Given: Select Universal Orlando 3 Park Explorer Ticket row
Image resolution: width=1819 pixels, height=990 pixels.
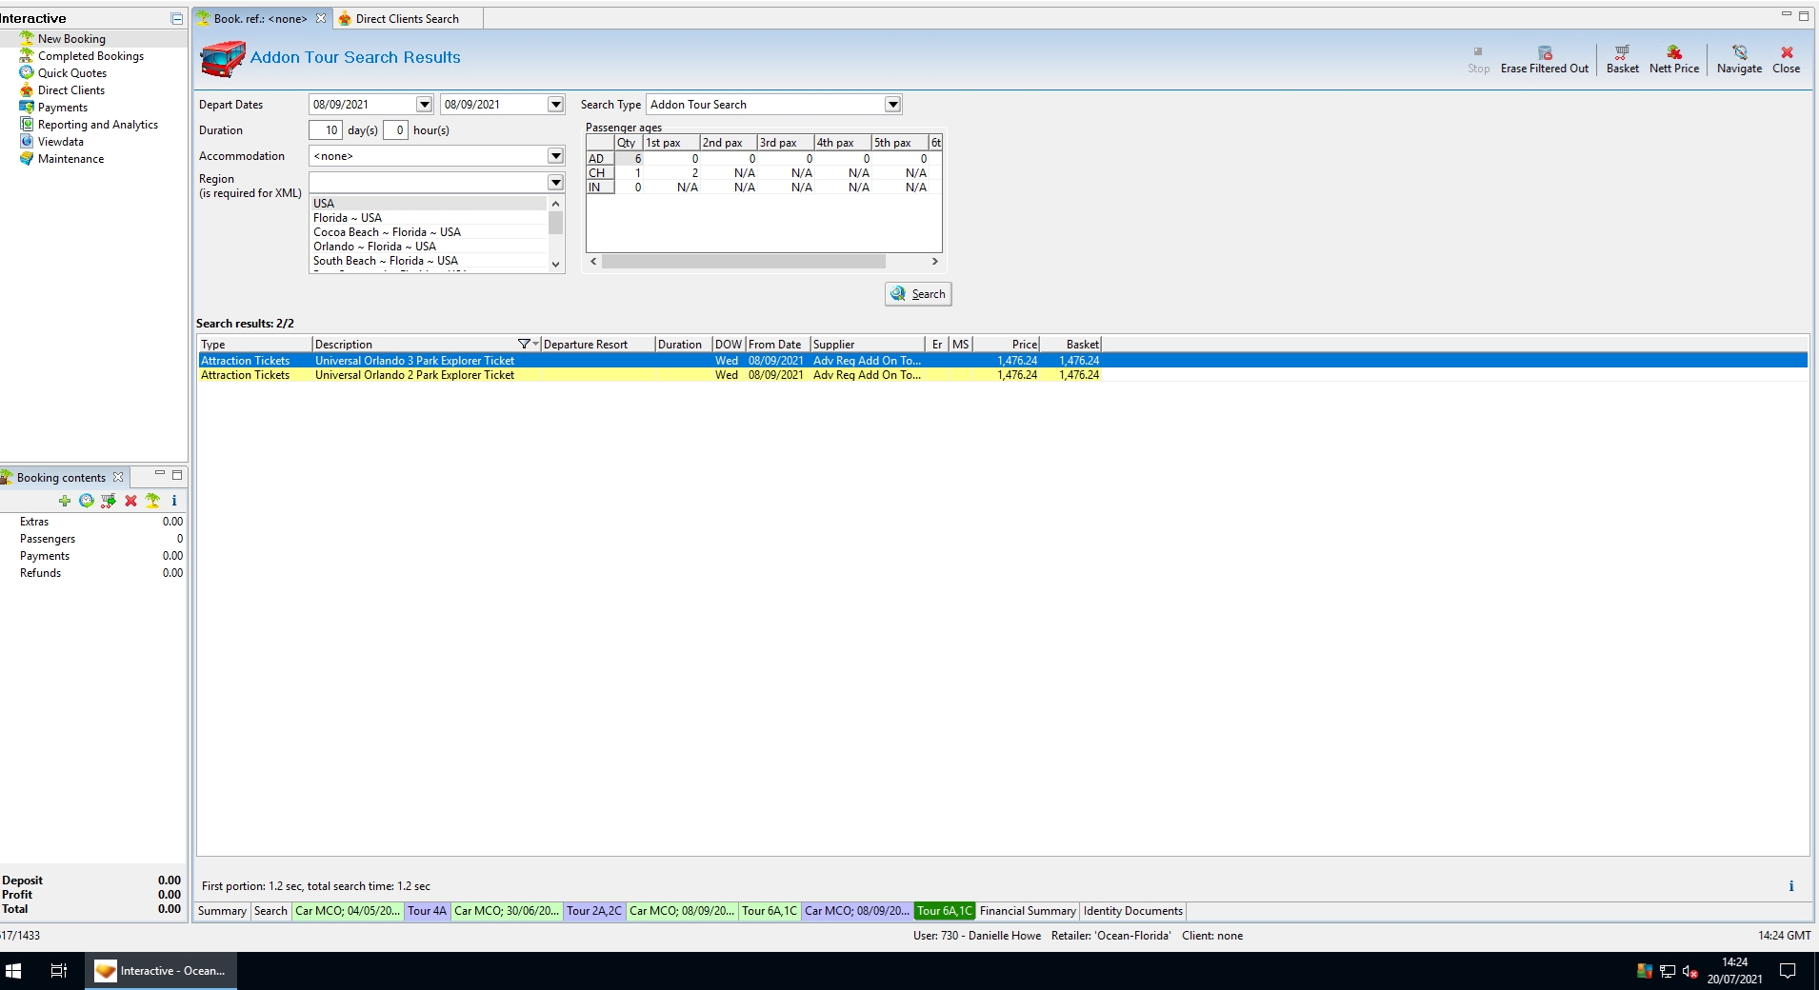Looking at the screenshot, I should 1003,361.
